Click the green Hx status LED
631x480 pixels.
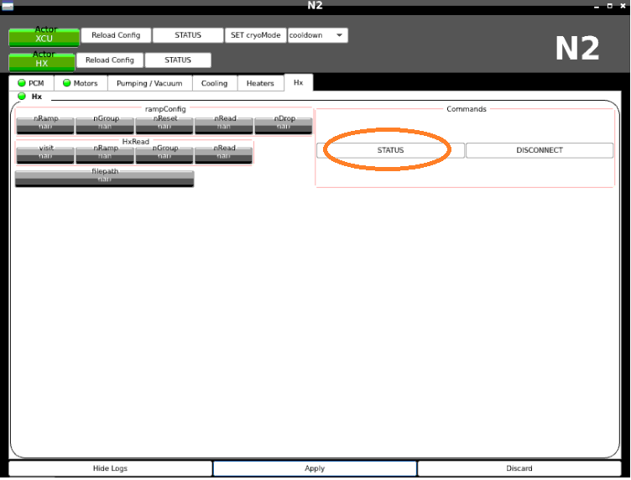pyautogui.click(x=22, y=97)
